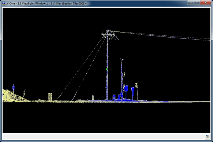
Task: Maximize the ViewPoint Window
Action: (x=197, y=3)
